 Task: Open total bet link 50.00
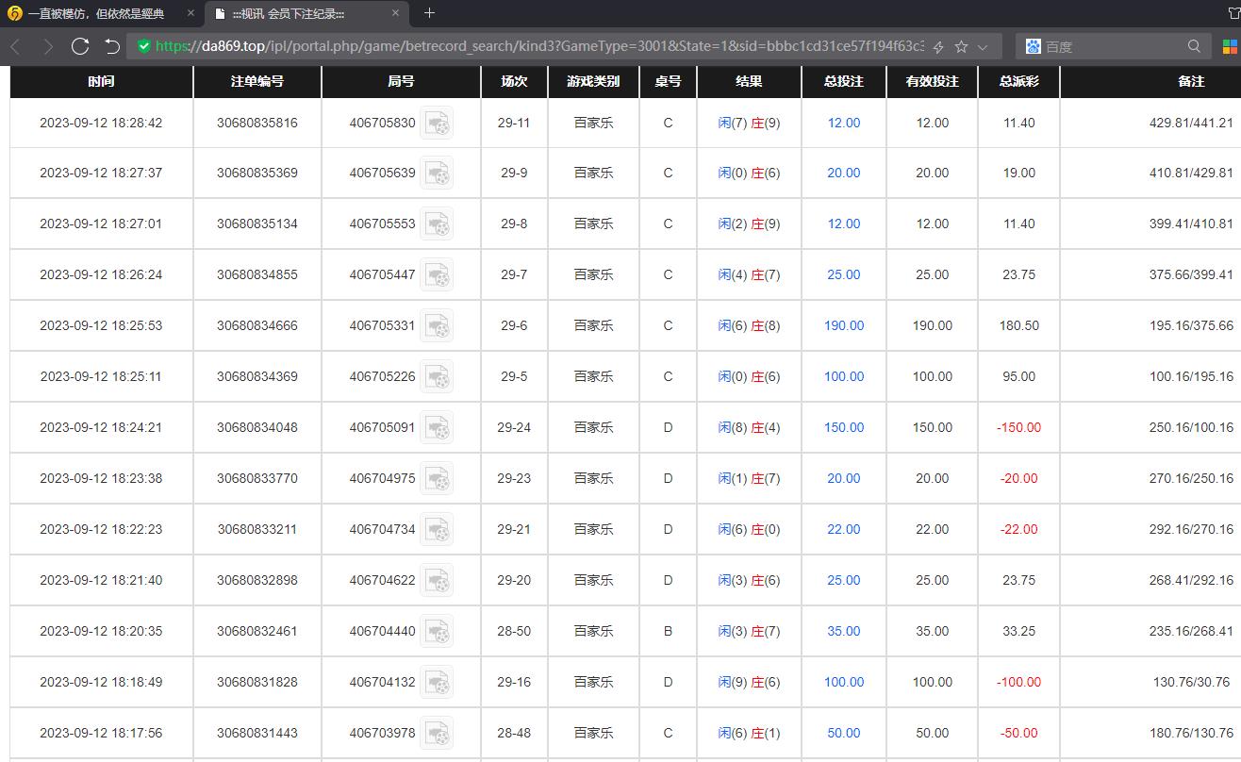[x=844, y=734]
